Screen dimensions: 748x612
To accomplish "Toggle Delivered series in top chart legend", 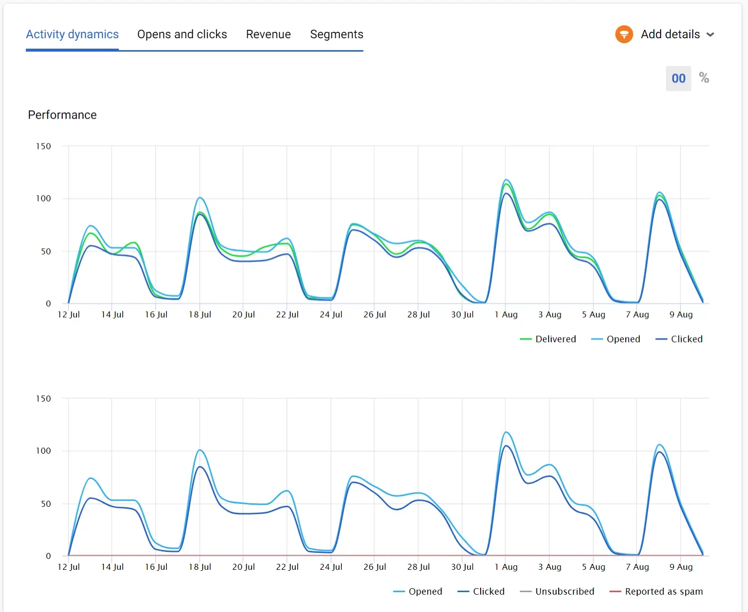I will click(548, 339).
